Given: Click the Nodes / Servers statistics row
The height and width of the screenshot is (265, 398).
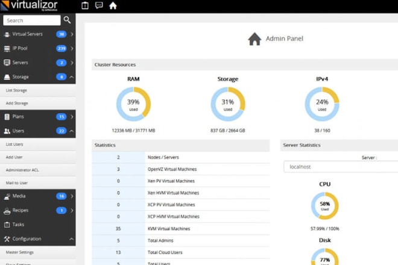Looking at the screenshot, I should pos(181,157).
